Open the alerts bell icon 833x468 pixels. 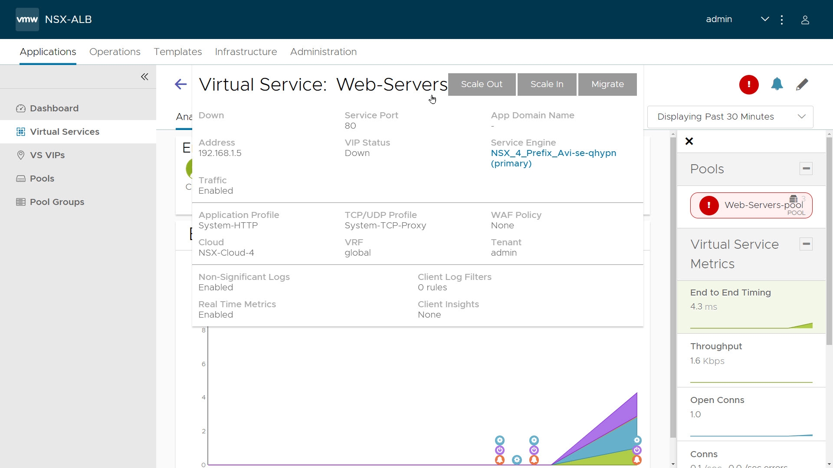tap(777, 84)
